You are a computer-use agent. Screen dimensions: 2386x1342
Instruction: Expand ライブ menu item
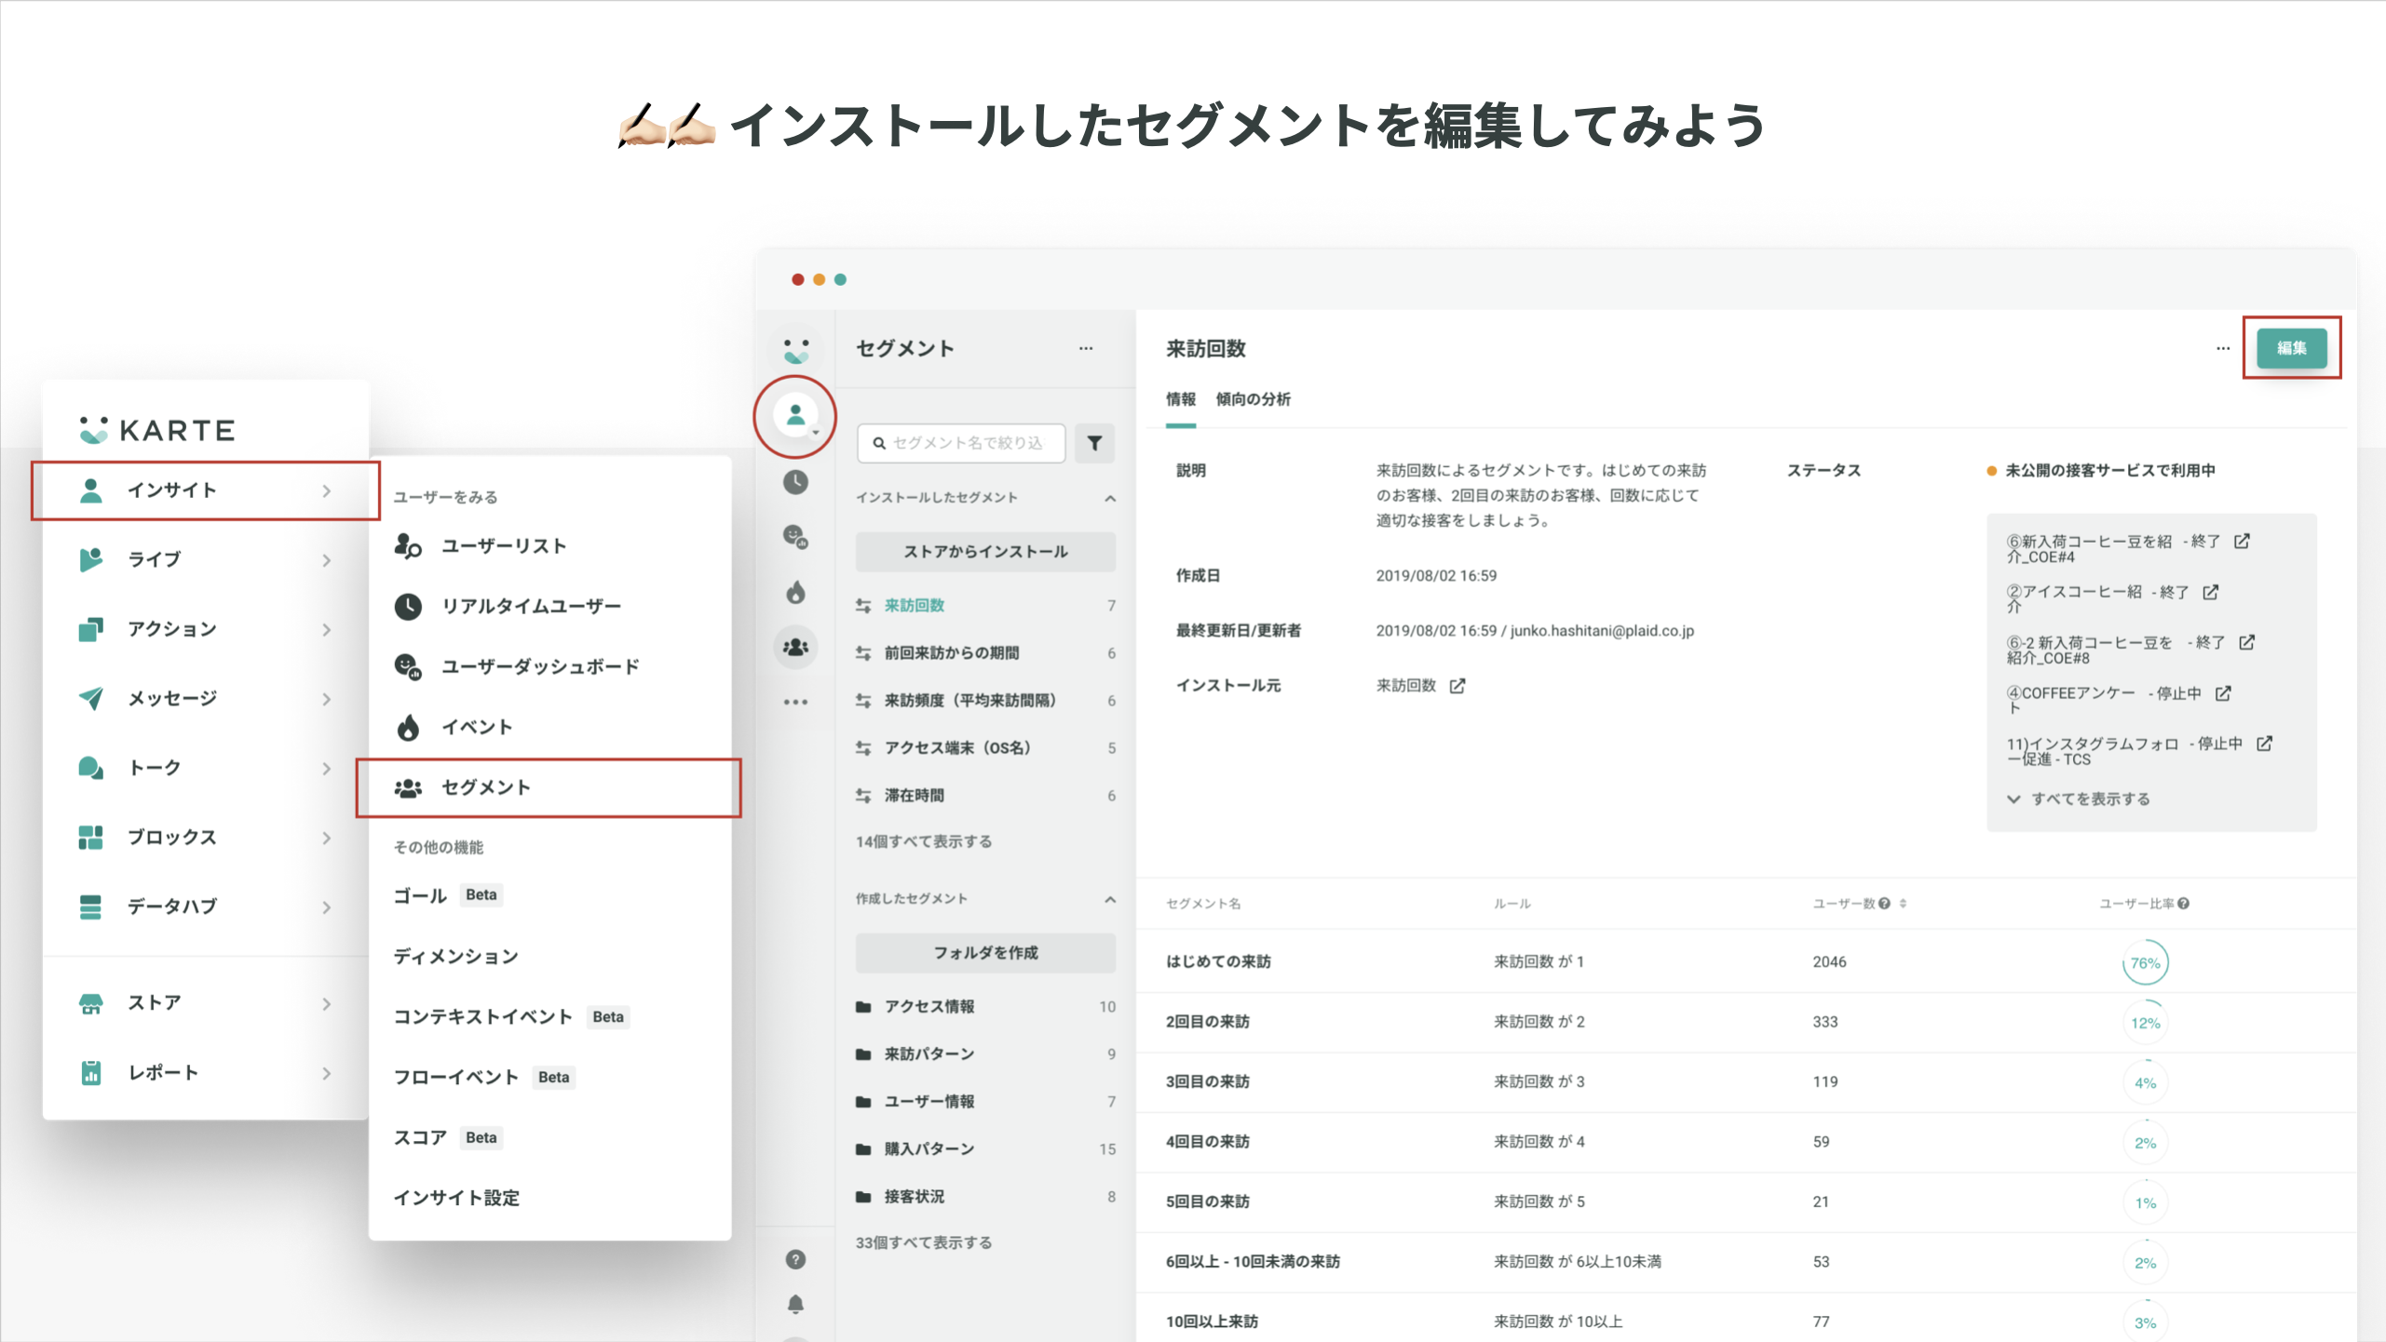tap(206, 559)
